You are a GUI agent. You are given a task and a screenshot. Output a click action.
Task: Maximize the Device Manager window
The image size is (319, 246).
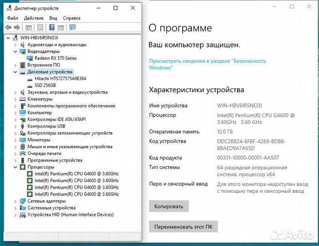tap(115, 8)
